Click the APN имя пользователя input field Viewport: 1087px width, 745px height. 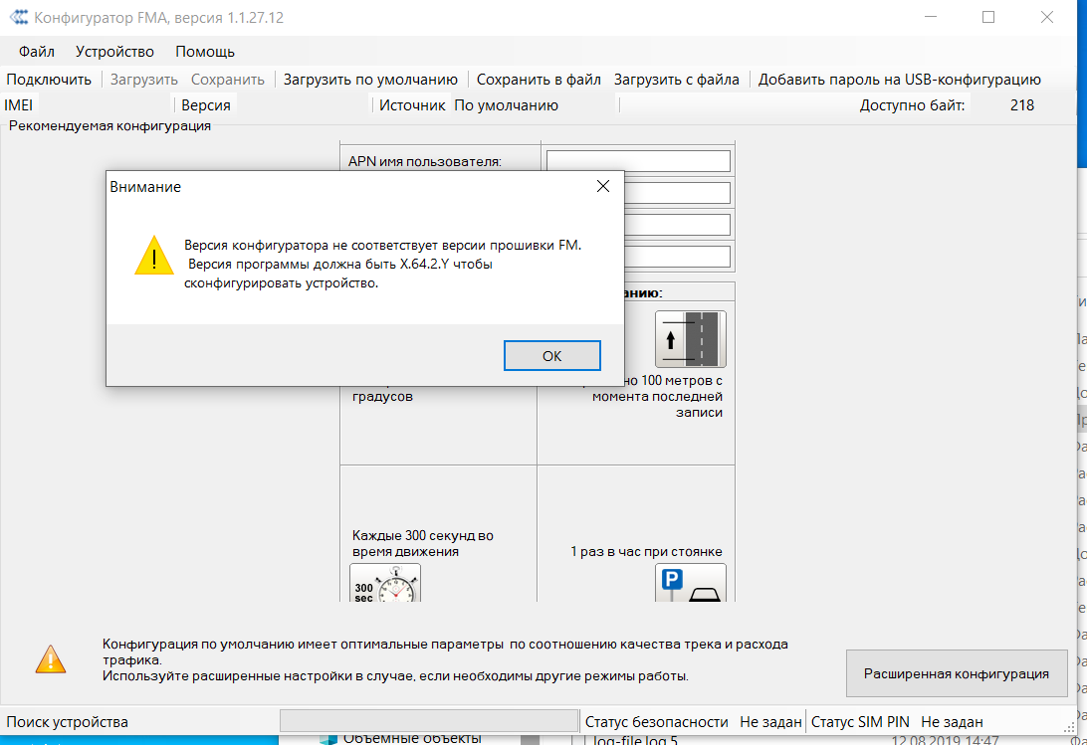(x=638, y=161)
